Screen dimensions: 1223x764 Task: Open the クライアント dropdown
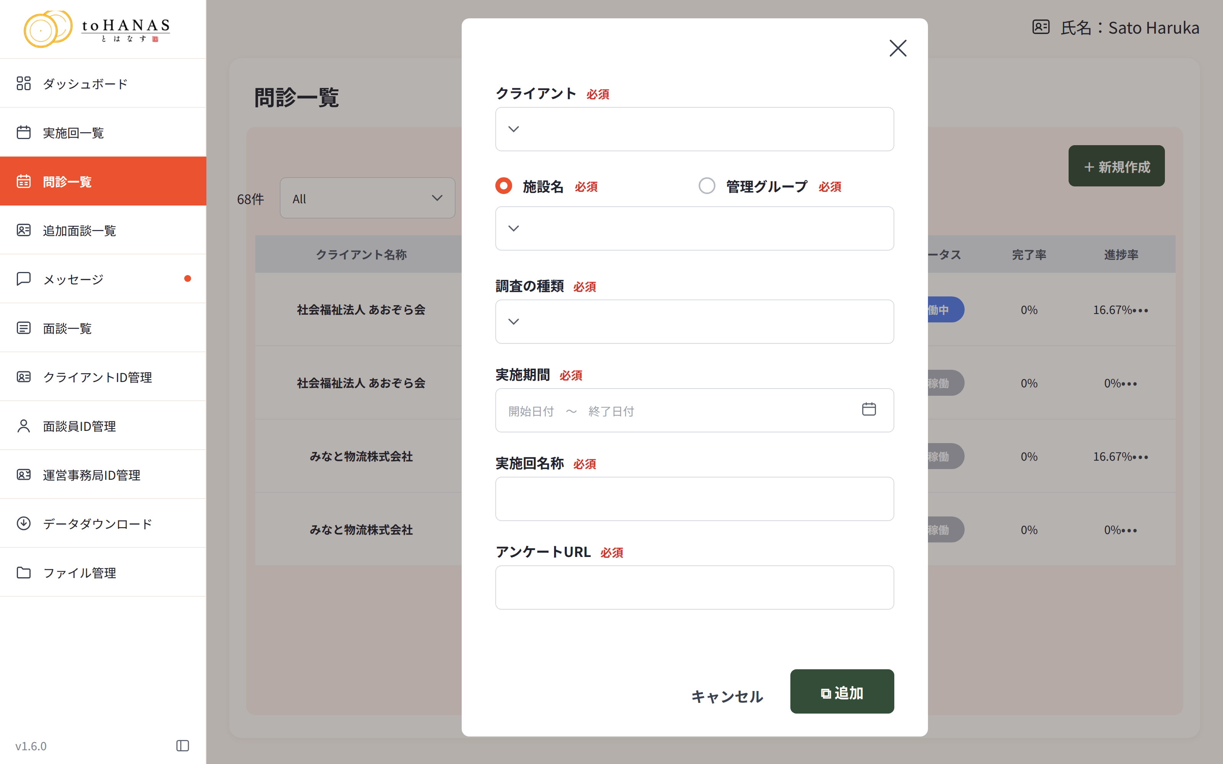694,129
